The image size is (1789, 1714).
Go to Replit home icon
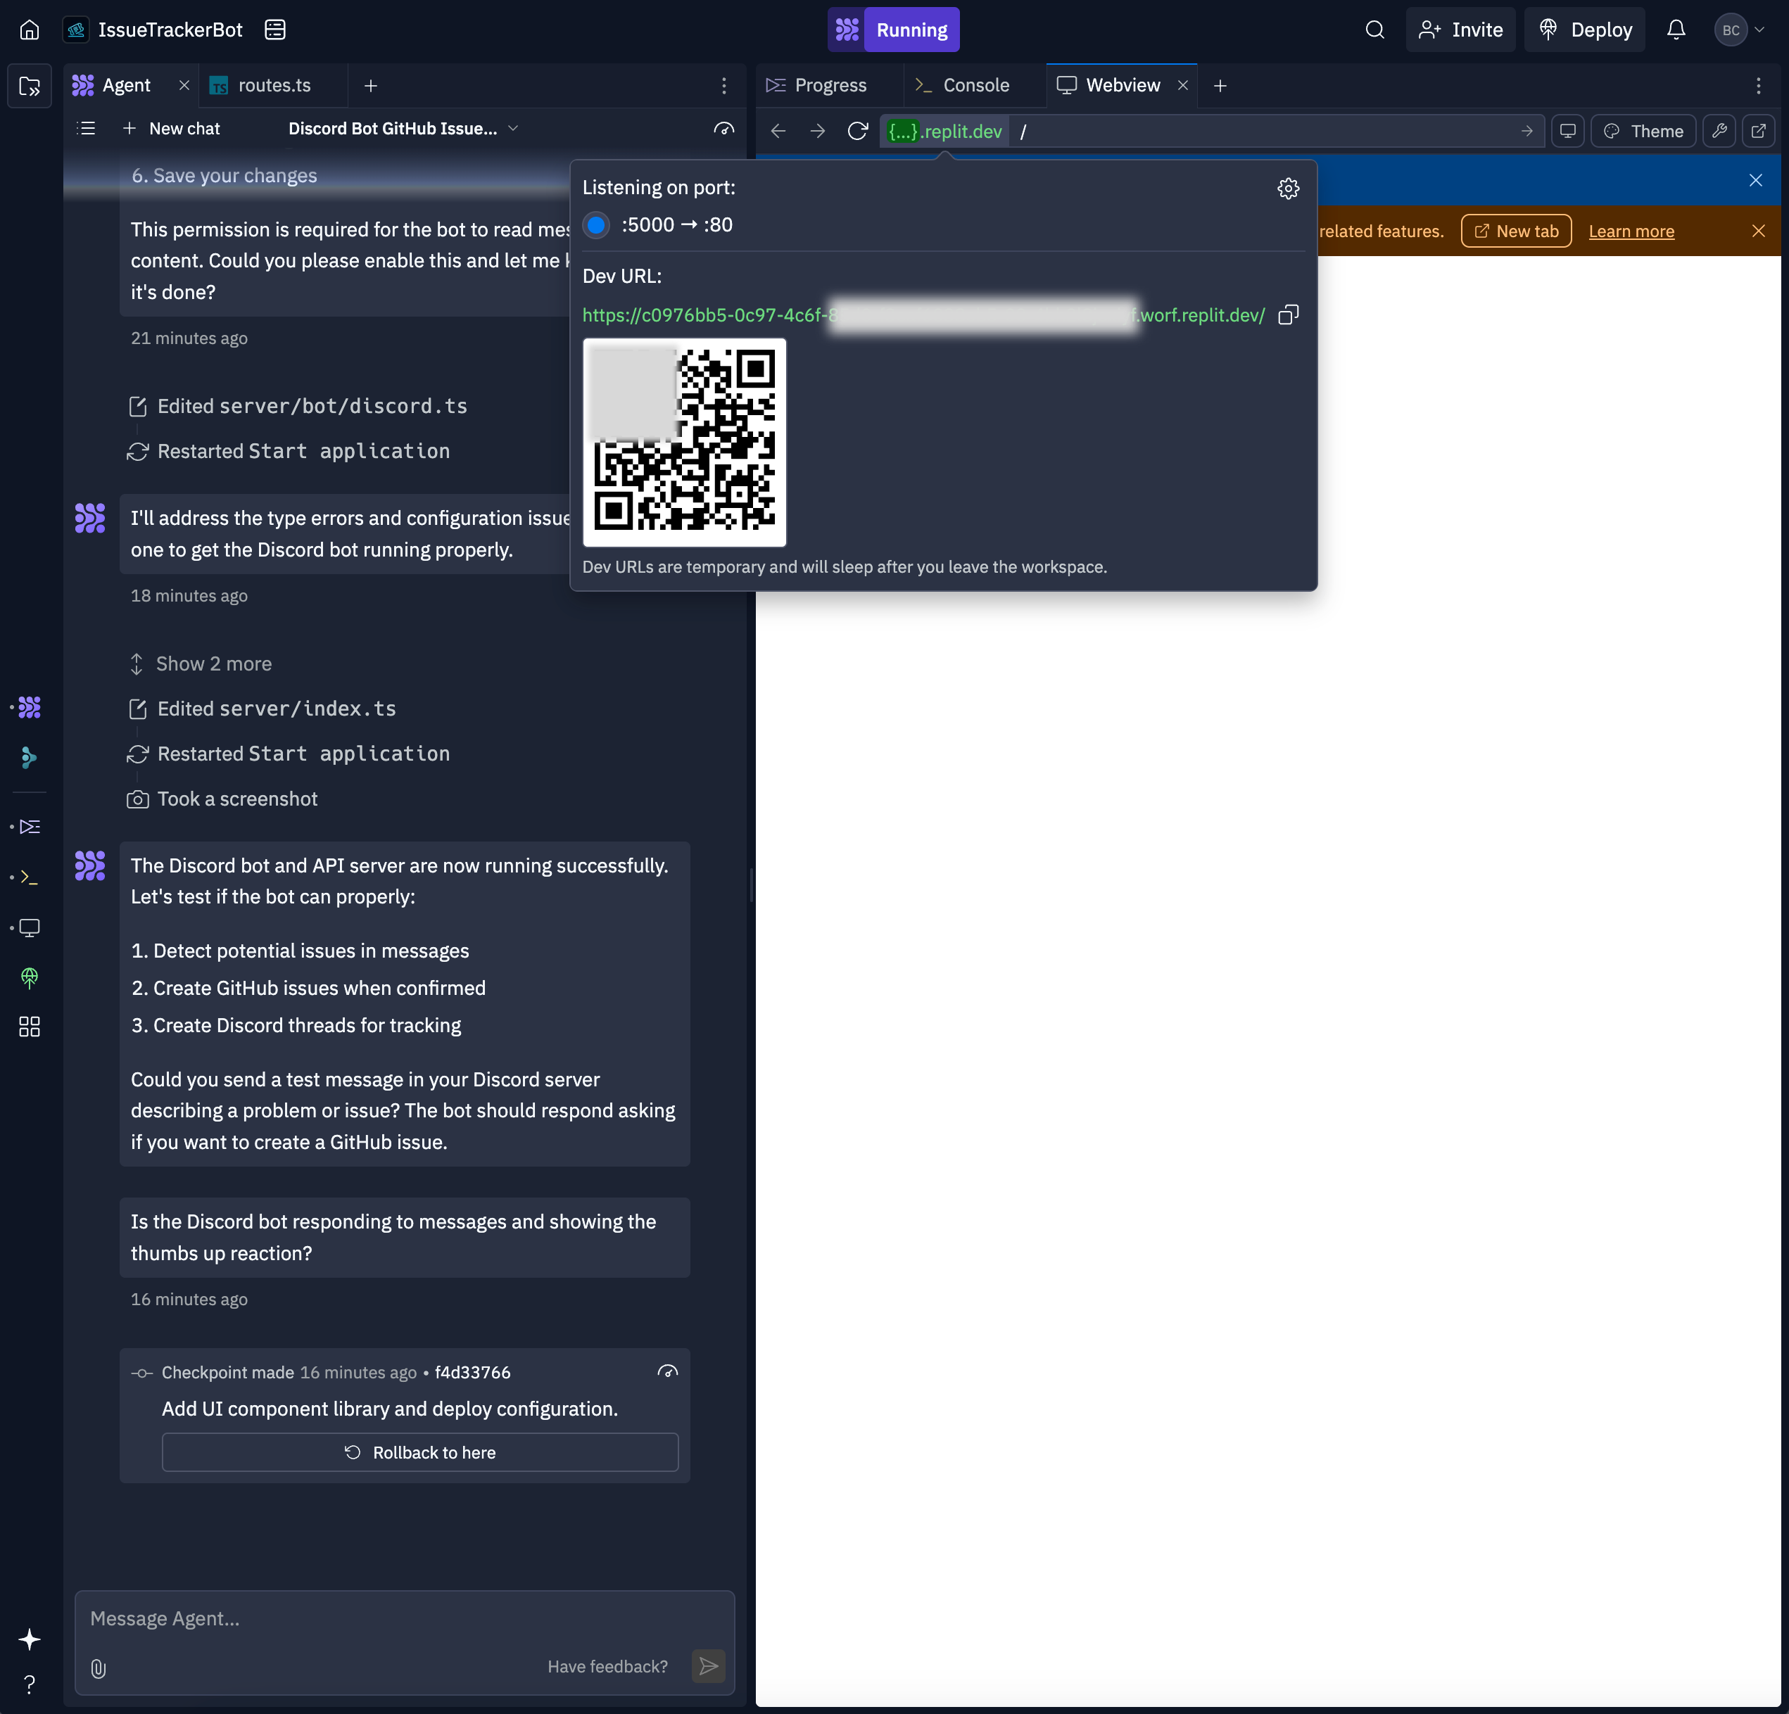[x=30, y=30]
